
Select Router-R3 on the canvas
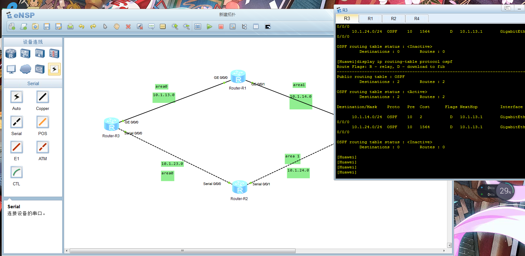[x=112, y=124]
